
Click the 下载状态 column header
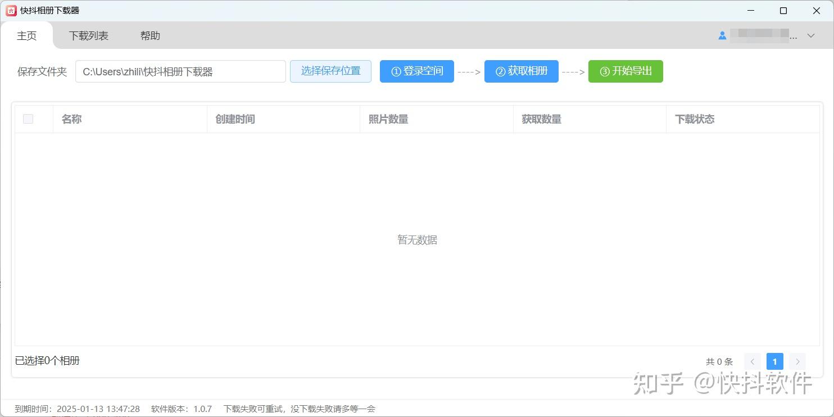695,119
